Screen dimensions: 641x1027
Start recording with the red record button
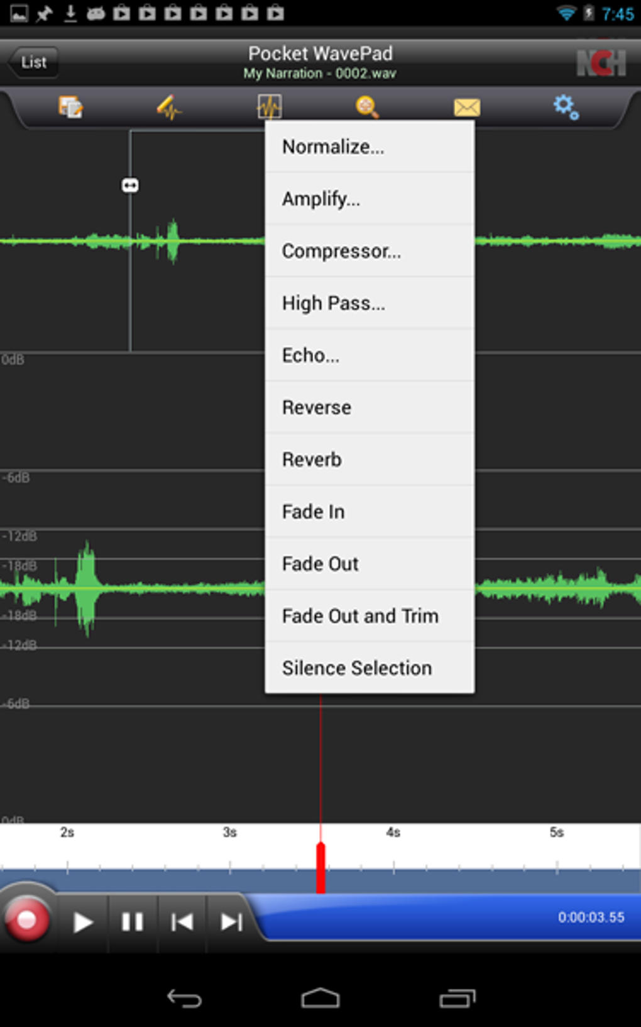pyautogui.click(x=28, y=922)
